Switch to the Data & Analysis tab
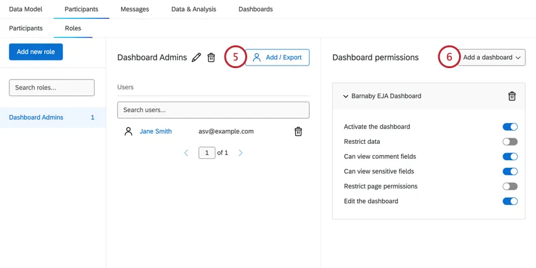 (194, 9)
